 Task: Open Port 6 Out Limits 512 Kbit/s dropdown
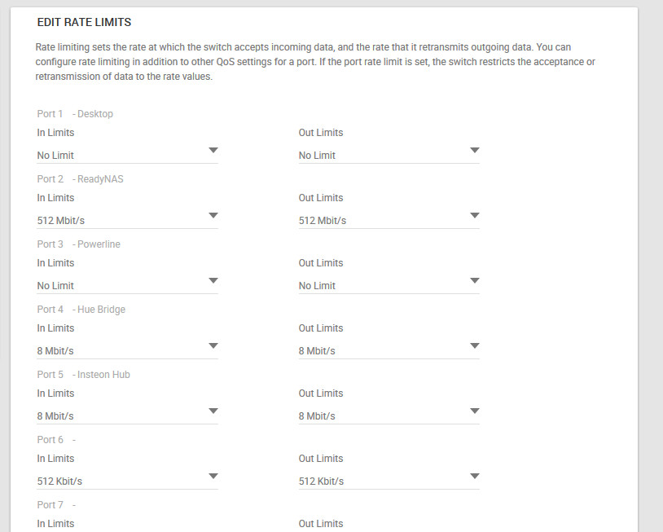(389, 481)
